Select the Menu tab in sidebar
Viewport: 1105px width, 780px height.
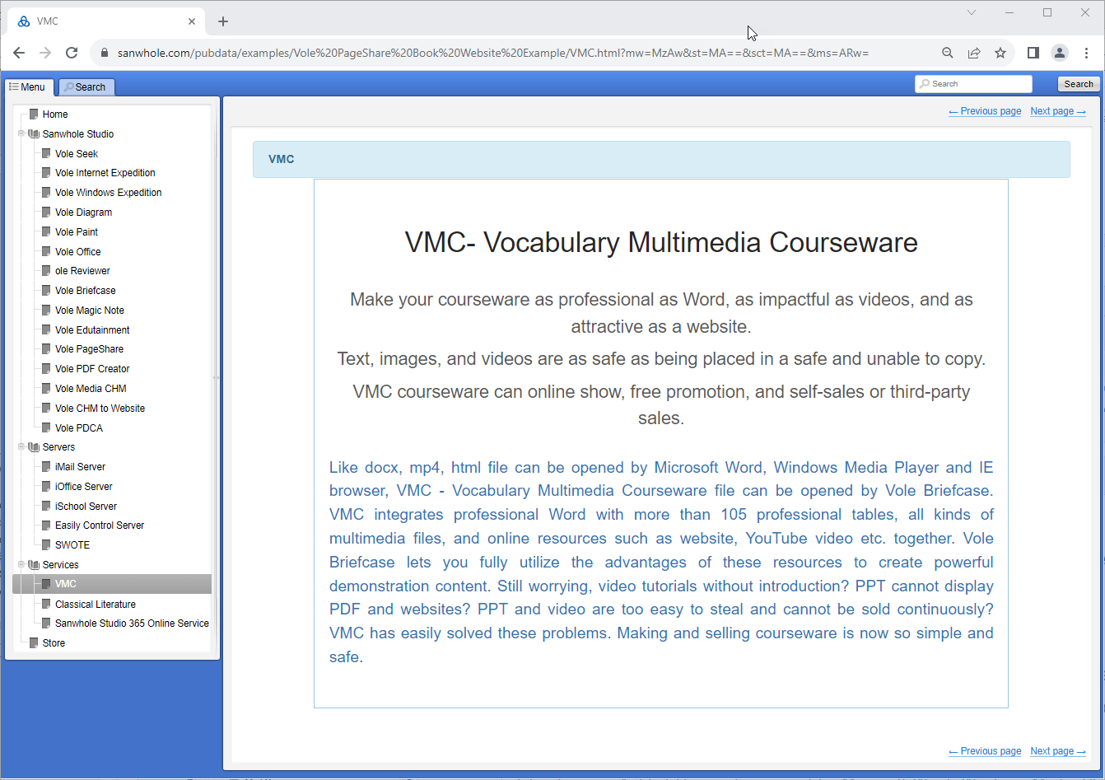click(29, 87)
